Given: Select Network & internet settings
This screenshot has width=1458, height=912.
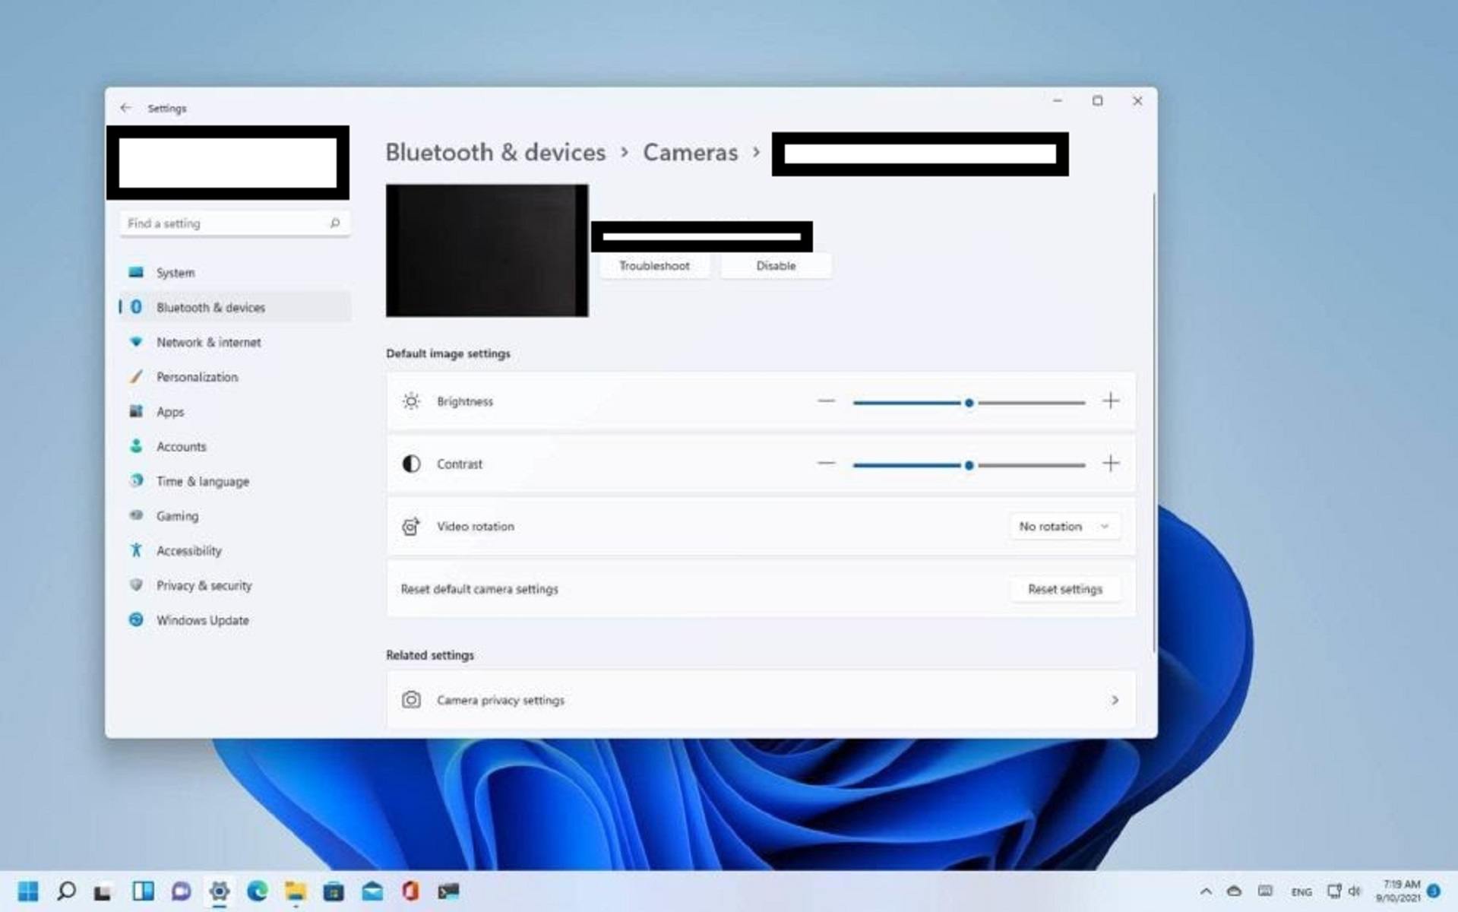Looking at the screenshot, I should point(209,342).
